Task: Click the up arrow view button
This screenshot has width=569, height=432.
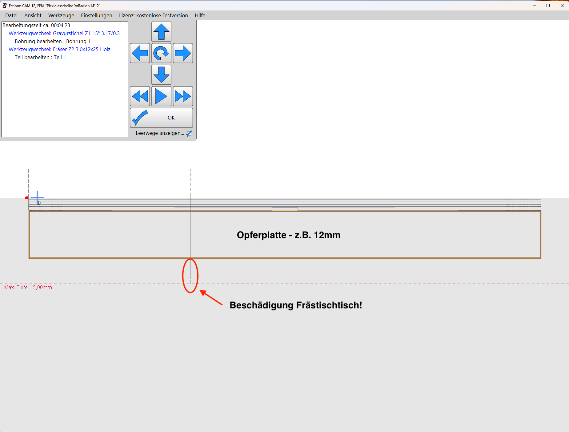Action: pos(161,32)
